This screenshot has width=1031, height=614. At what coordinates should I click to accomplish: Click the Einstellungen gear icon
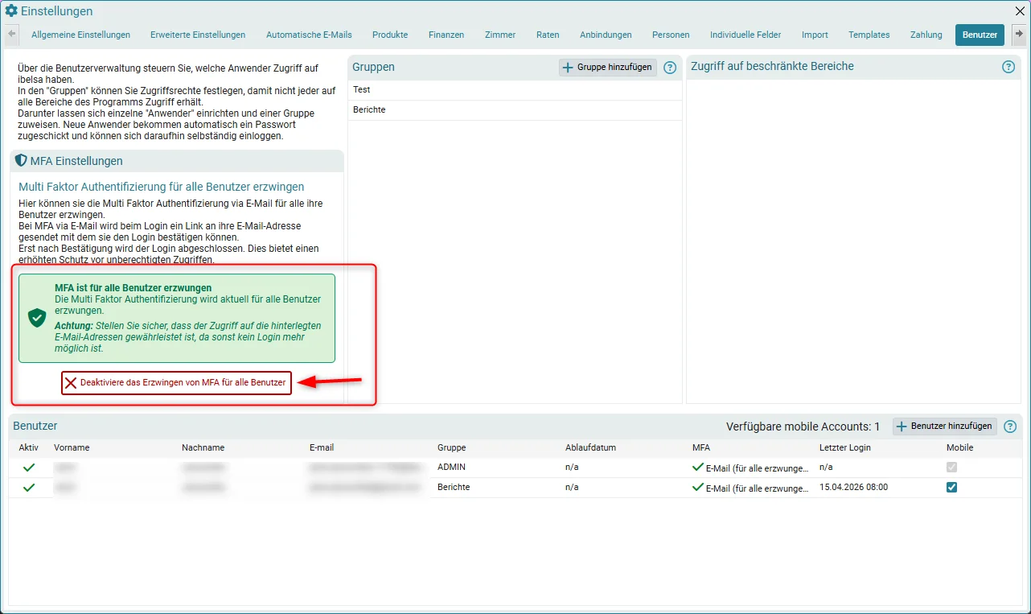tap(11, 11)
